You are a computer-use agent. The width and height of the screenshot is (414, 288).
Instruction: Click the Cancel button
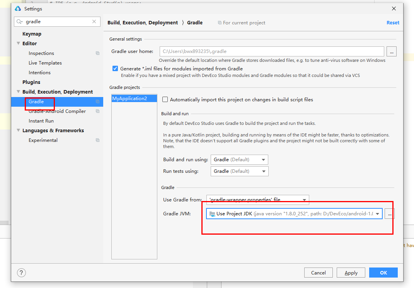click(319, 273)
